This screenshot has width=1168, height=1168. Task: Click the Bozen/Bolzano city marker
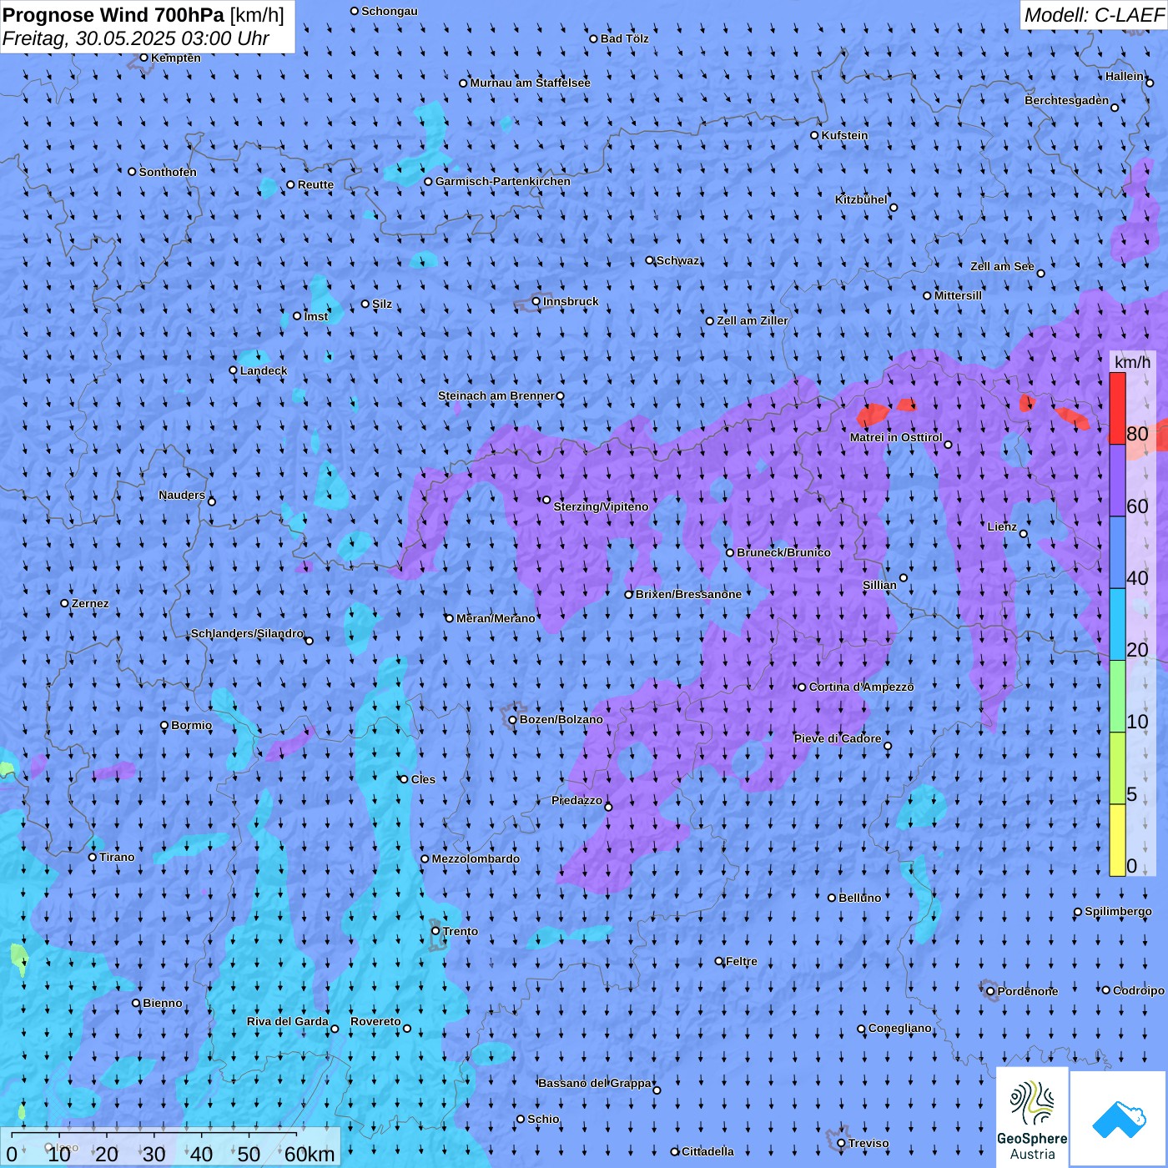(x=513, y=720)
